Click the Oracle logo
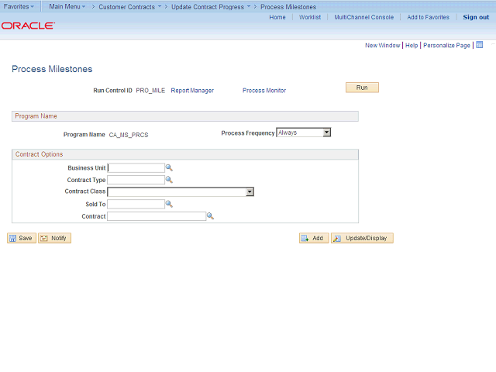 pyautogui.click(x=28, y=26)
